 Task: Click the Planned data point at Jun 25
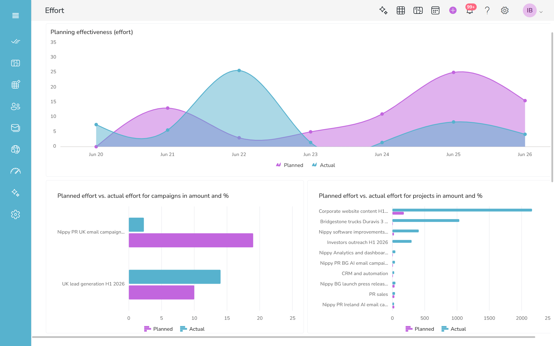click(454, 72)
